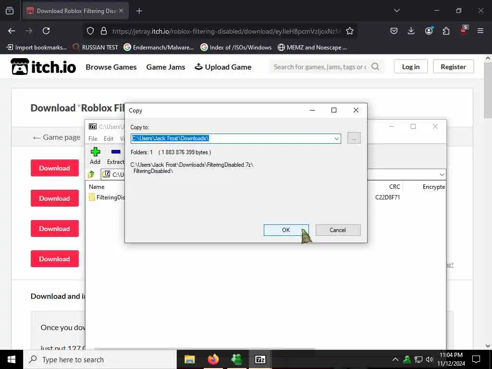Click the network tray icon
The image size is (492, 369).
pyautogui.click(x=418, y=359)
